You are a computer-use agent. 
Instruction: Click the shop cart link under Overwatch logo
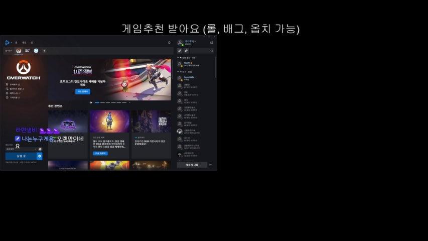(13, 84)
